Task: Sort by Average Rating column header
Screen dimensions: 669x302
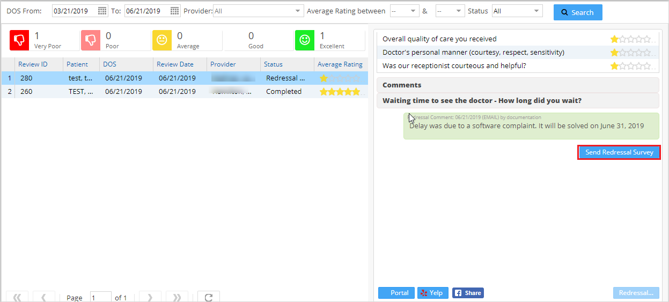Action: point(340,64)
